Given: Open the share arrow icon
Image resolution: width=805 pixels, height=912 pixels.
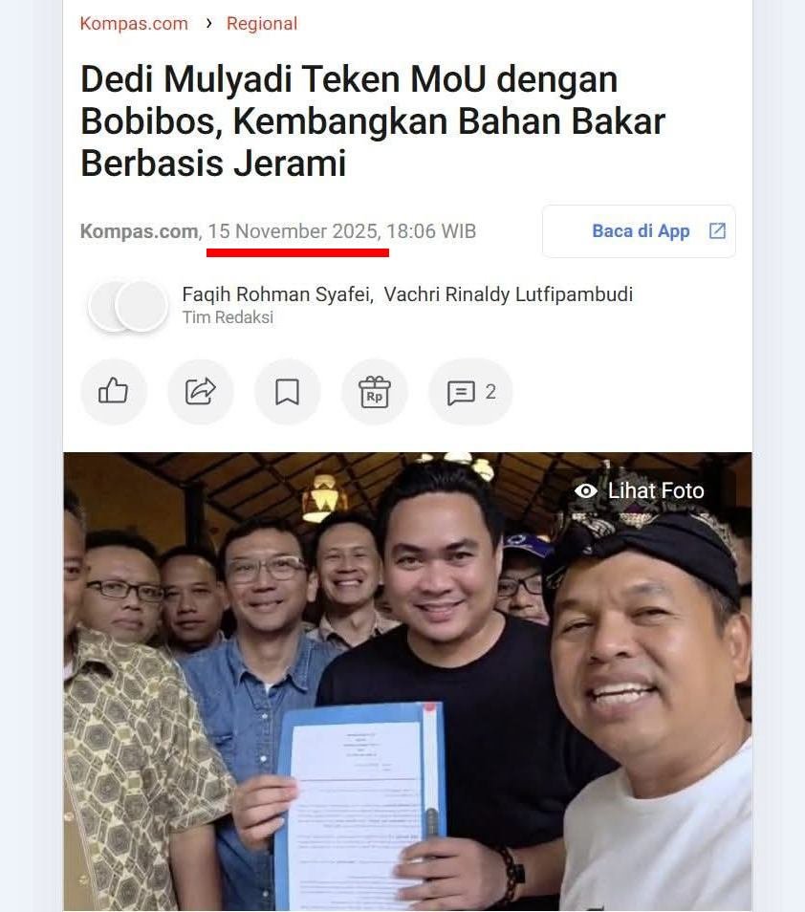Looking at the screenshot, I should pos(201,391).
